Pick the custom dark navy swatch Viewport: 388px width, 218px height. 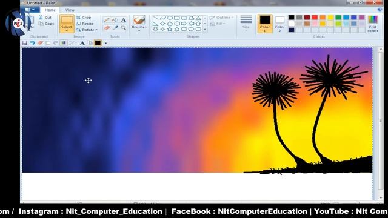(x=291, y=30)
